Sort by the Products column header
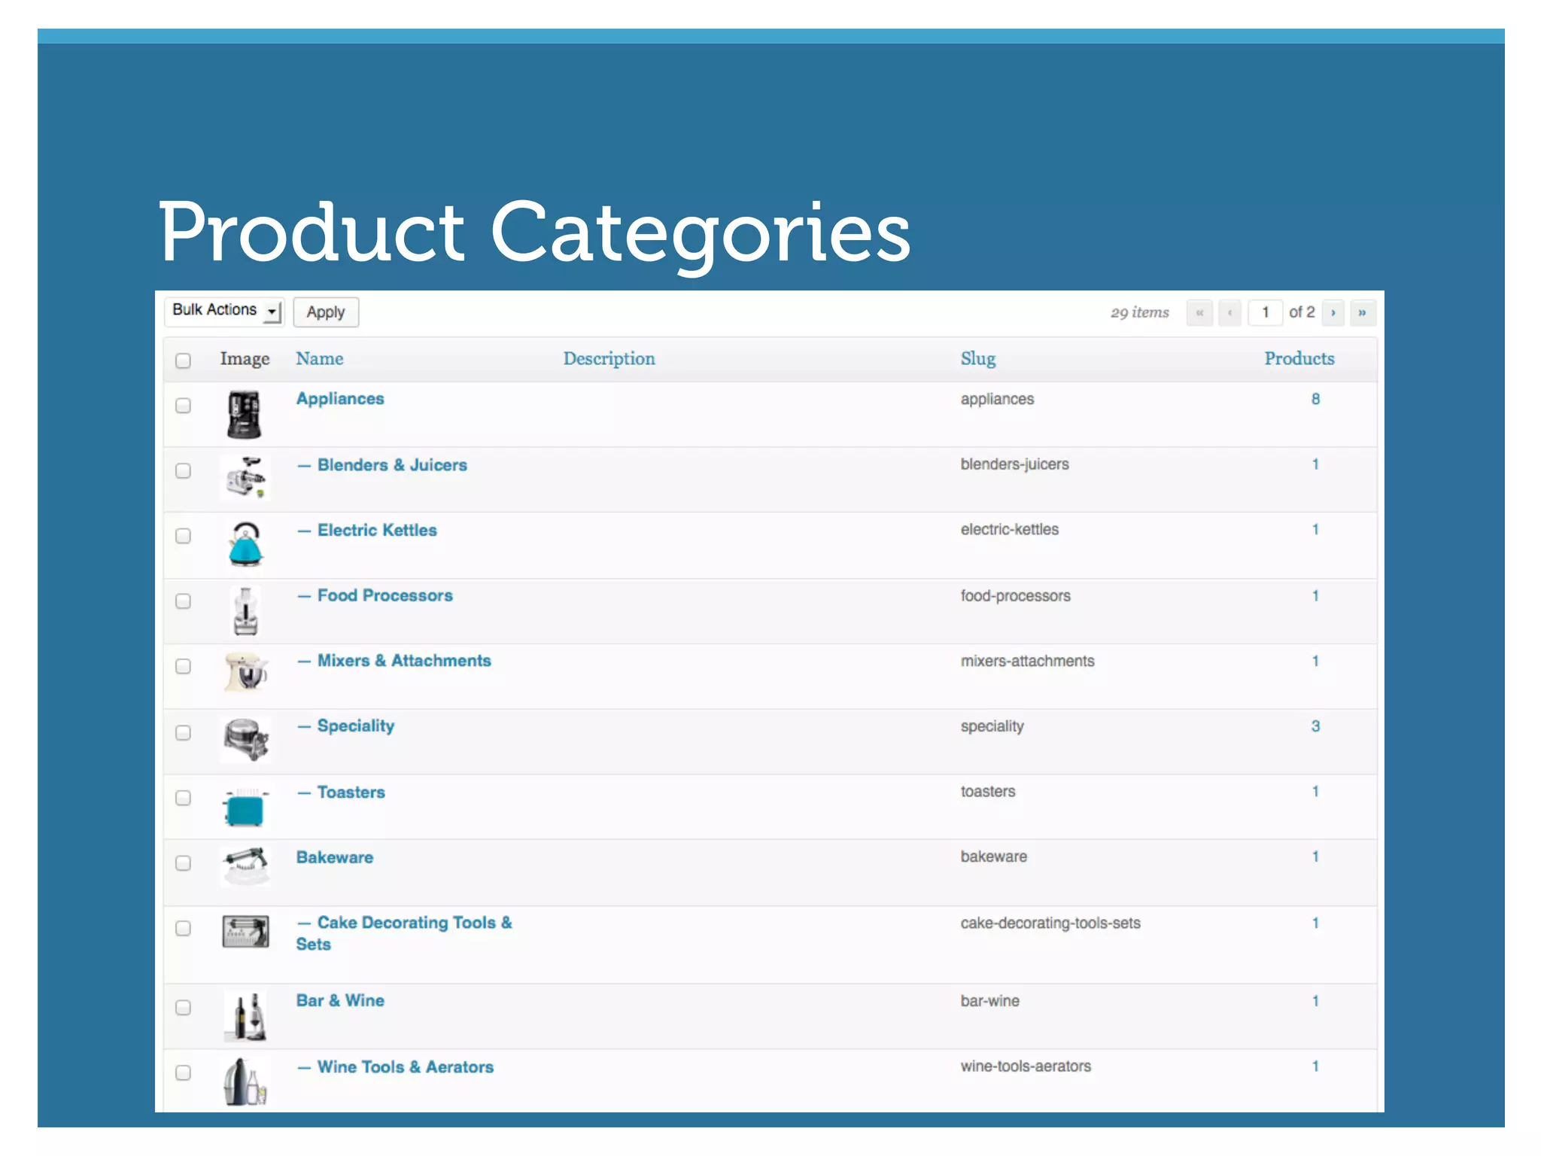The width and height of the screenshot is (1541, 1156). [x=1299, y=359]
